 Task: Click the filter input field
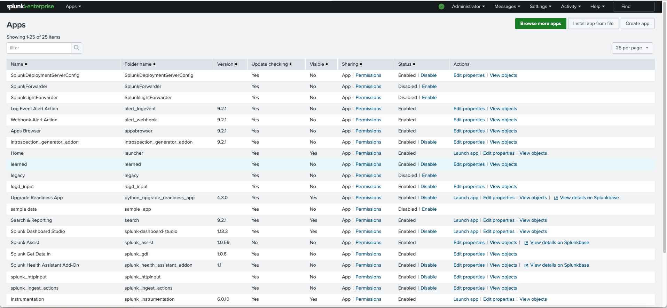[x=39, y=48]
